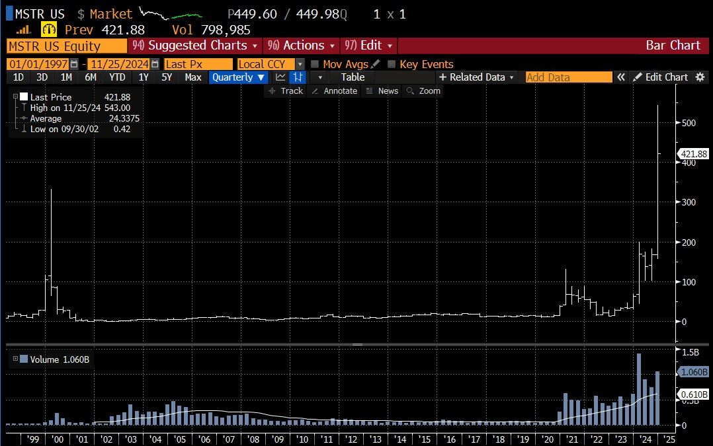
Task: Switch to line chart type icon
Action: point(280,77)
